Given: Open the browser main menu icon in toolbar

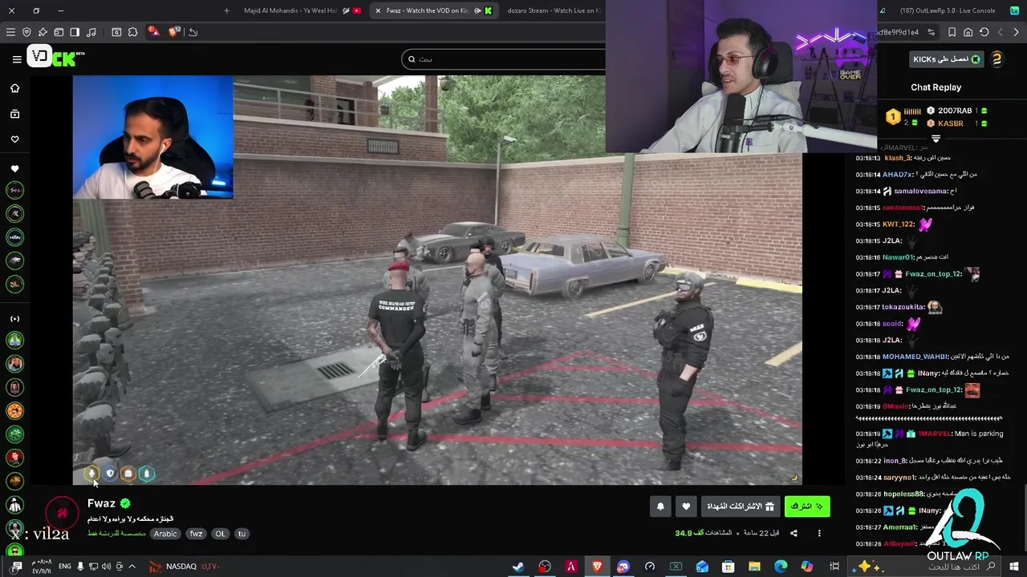Looking at the screenshot, I should 10,32.
